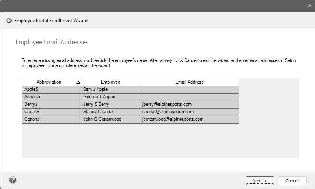
Task: Click the back arrow icon in wizard header
Action: 9,21
